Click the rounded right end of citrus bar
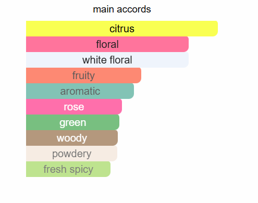258x203 pixels. tap(215, 29)
